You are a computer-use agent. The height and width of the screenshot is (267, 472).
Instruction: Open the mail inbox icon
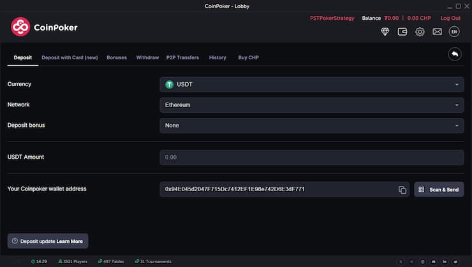[x=437, y=32]
